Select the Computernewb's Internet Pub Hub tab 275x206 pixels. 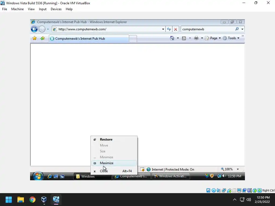click(89, 39)
